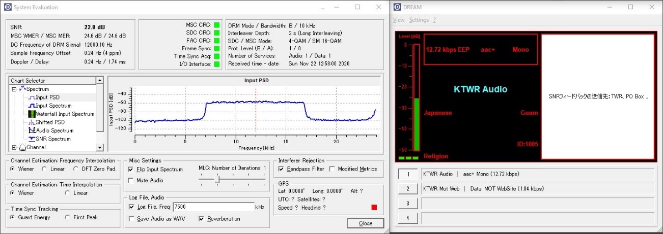Click the SDC CRC green indicator

[216, 32]
